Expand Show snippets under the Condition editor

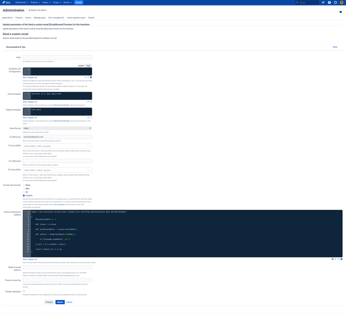[29, 77]
